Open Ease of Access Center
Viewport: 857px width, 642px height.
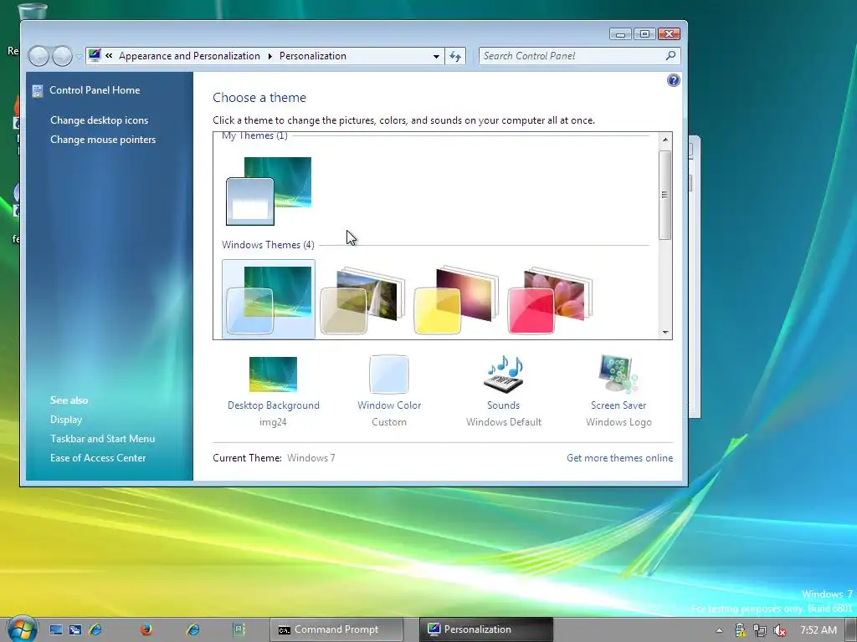pos(98,457)
